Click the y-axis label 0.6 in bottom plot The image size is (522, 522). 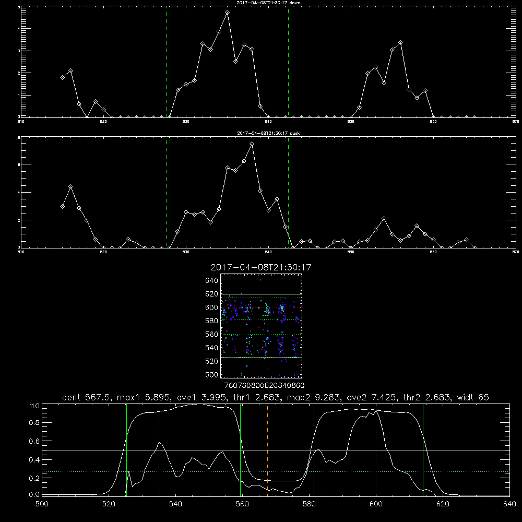click(x=34, y=441)
